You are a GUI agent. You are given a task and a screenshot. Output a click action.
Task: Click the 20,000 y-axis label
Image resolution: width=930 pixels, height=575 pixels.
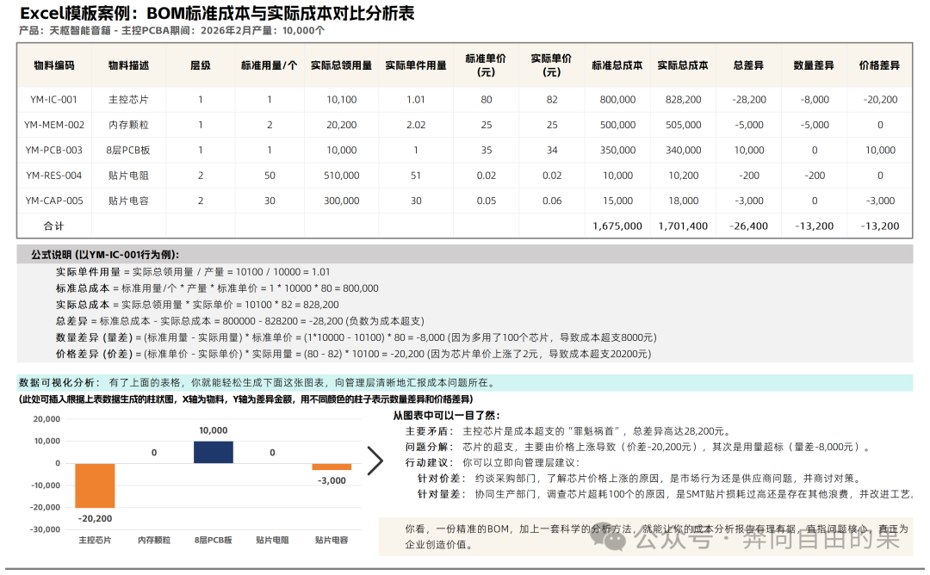[46, 419]
